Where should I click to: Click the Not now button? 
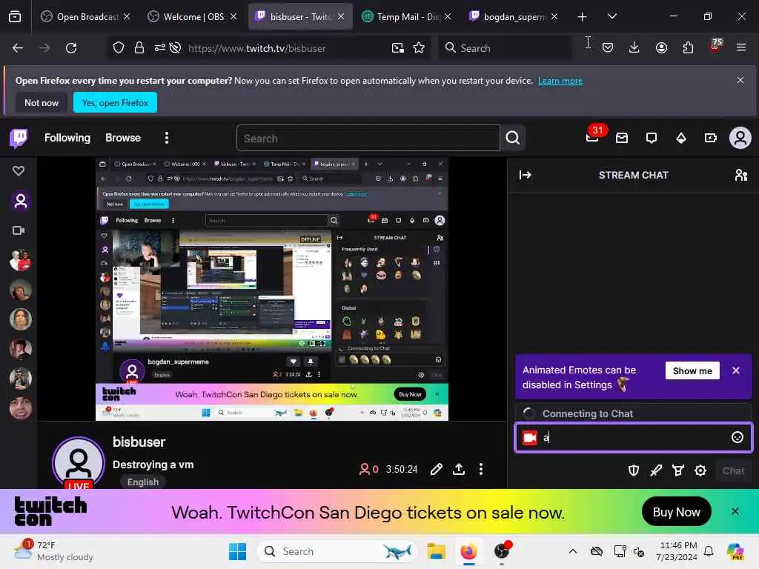pyautogui.click(x=42, y=102)
